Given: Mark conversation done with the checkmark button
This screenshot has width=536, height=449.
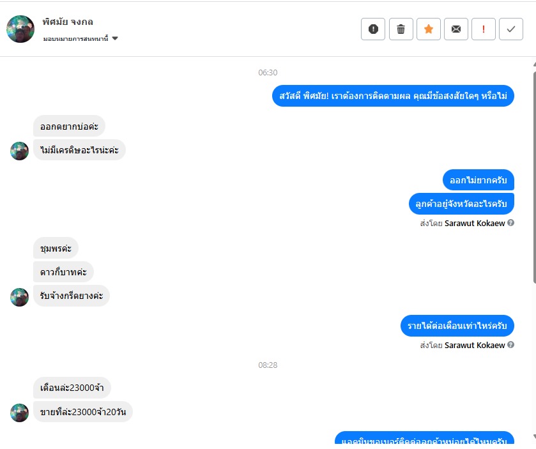Looking at the screenshot, I should pyautogui.click(x=511, y=29).
